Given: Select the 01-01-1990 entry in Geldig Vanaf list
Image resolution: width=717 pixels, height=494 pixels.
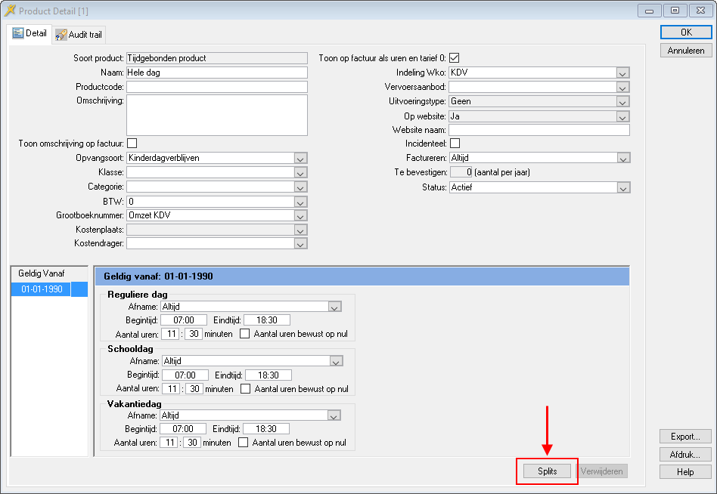Looking at the screenshot, I should coord(42,289).
